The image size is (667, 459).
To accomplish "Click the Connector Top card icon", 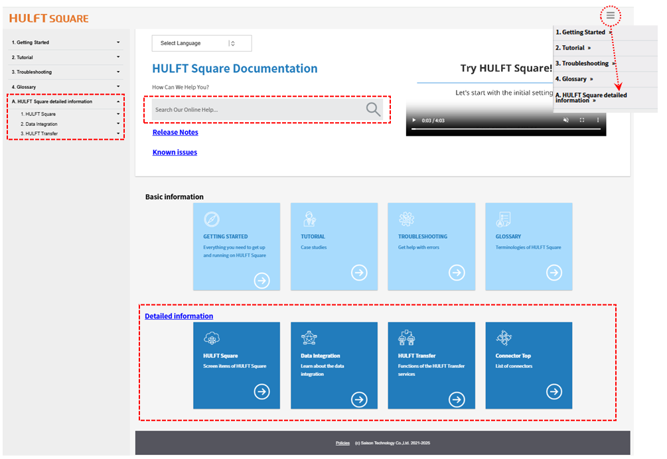I will click(x=504, y=338).
